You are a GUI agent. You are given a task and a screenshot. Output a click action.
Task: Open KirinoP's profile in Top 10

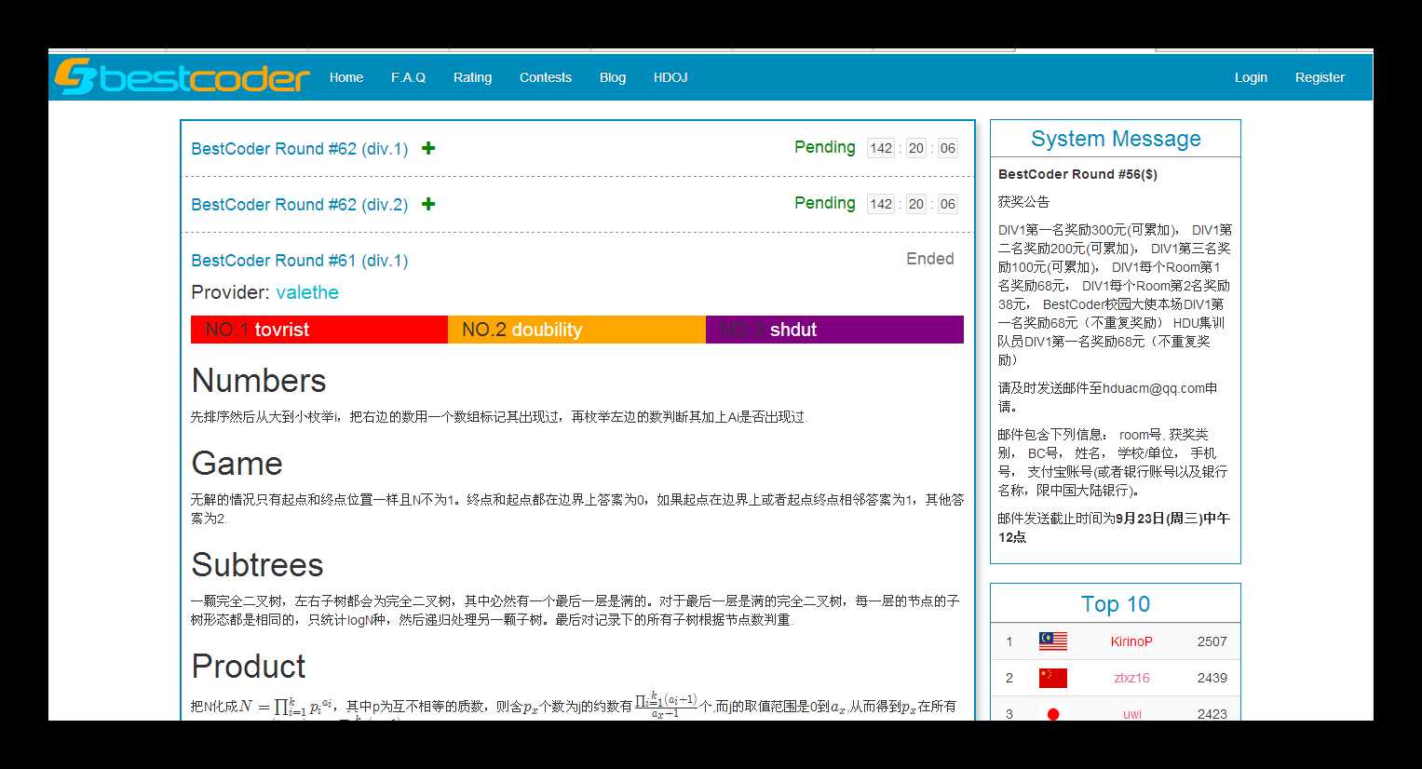pos(1131,641)
